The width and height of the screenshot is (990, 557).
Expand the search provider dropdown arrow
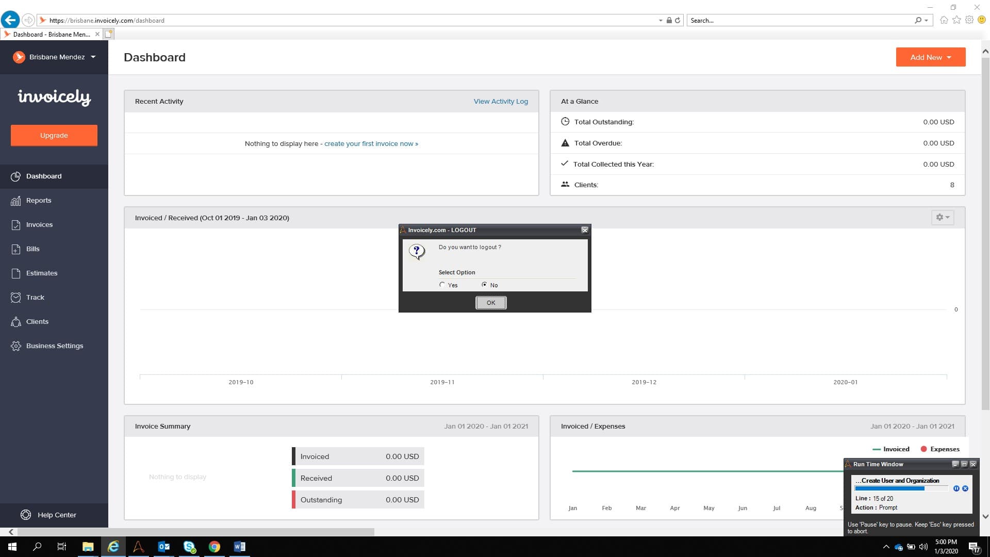pyautogui.click(x=927, y=21)
